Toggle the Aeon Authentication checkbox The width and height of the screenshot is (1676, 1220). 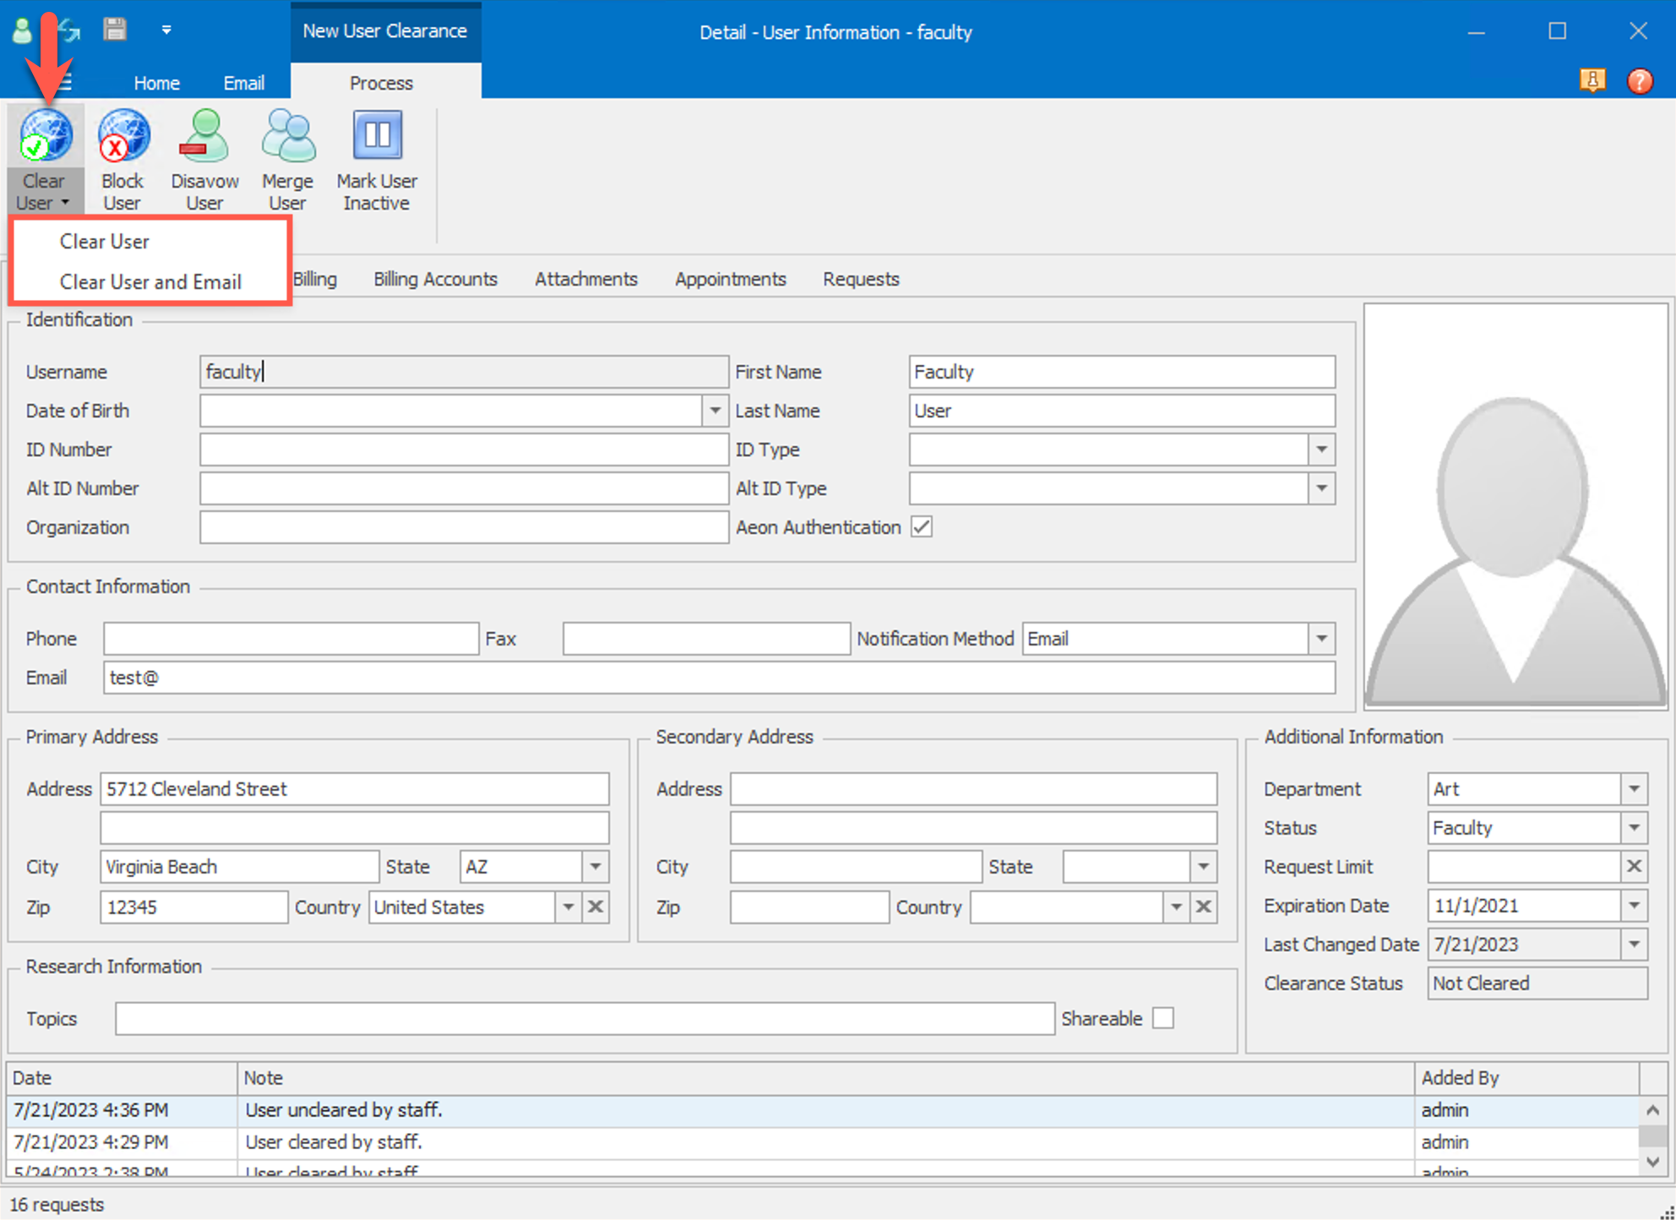(x=922, y=526)
